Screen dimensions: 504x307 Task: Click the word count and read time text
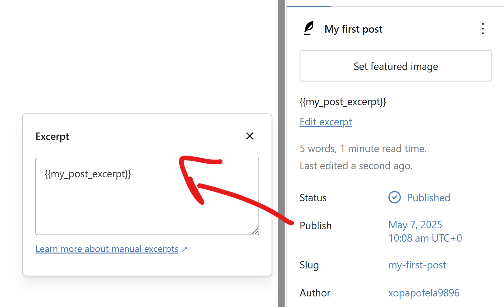363,149
